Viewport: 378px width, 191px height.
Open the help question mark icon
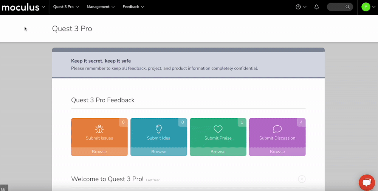[298, 7]
